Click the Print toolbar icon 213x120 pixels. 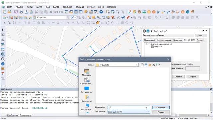21,12
